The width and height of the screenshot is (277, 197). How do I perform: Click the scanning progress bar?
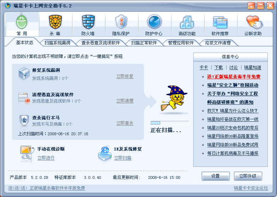point(170,123)
